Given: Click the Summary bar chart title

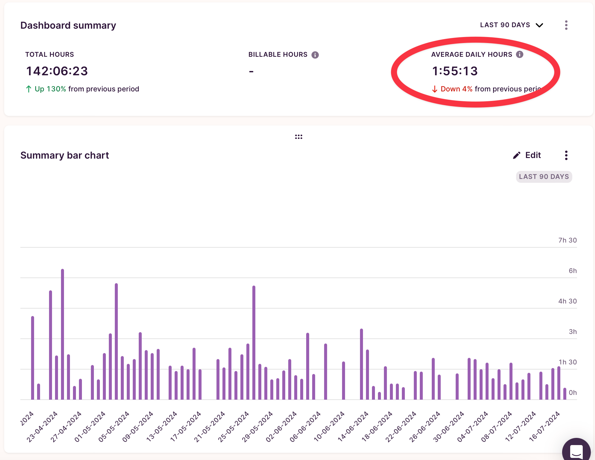Looking at the screenshot, I should pyautogui.click(x=65, y=155).
